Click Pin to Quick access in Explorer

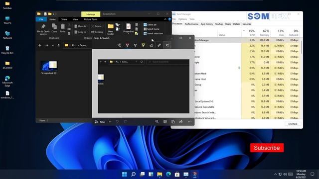[x=43, y=29]
